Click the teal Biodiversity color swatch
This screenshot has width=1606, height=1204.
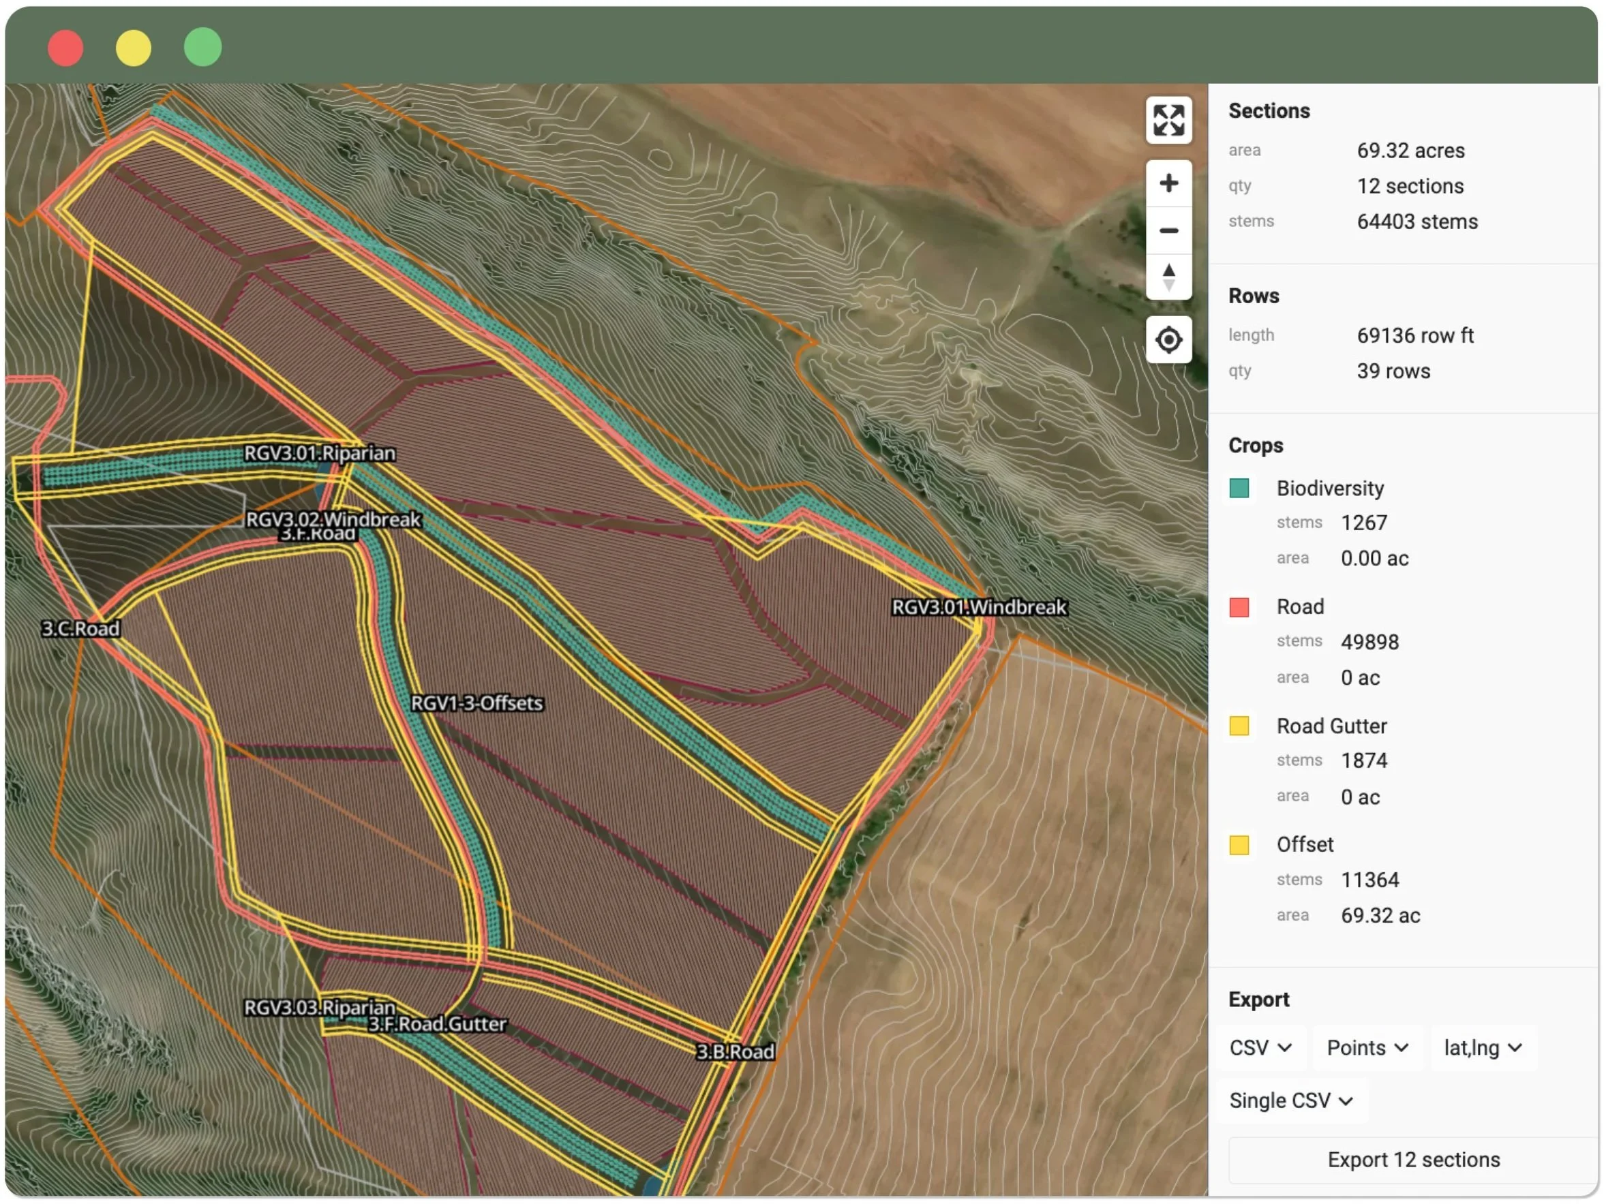click(x=1239, y=488)
